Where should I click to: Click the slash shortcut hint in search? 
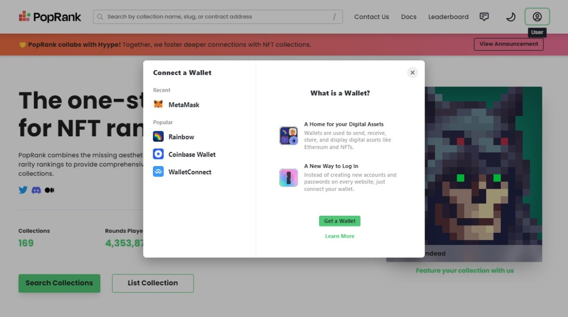coord(334,17)
